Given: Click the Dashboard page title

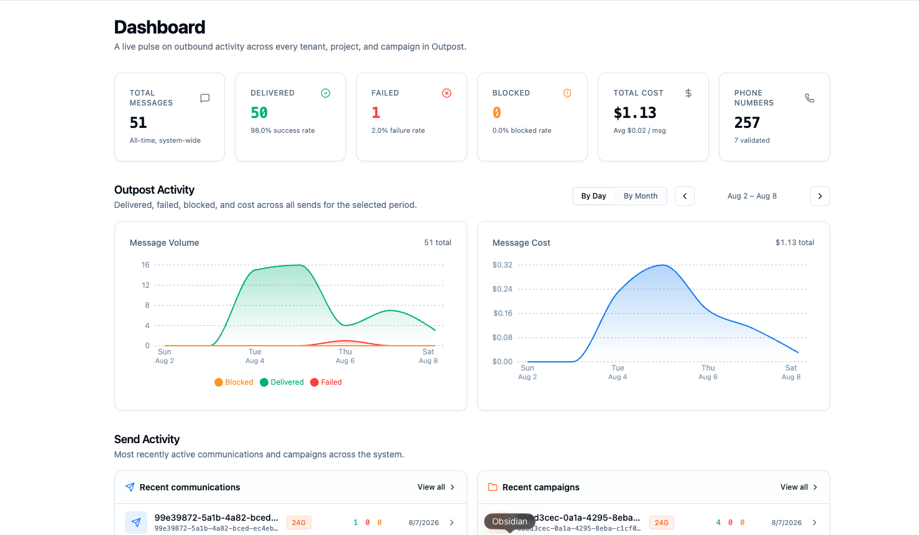Looking at the screenshot, I should click(x=160, y=27).
